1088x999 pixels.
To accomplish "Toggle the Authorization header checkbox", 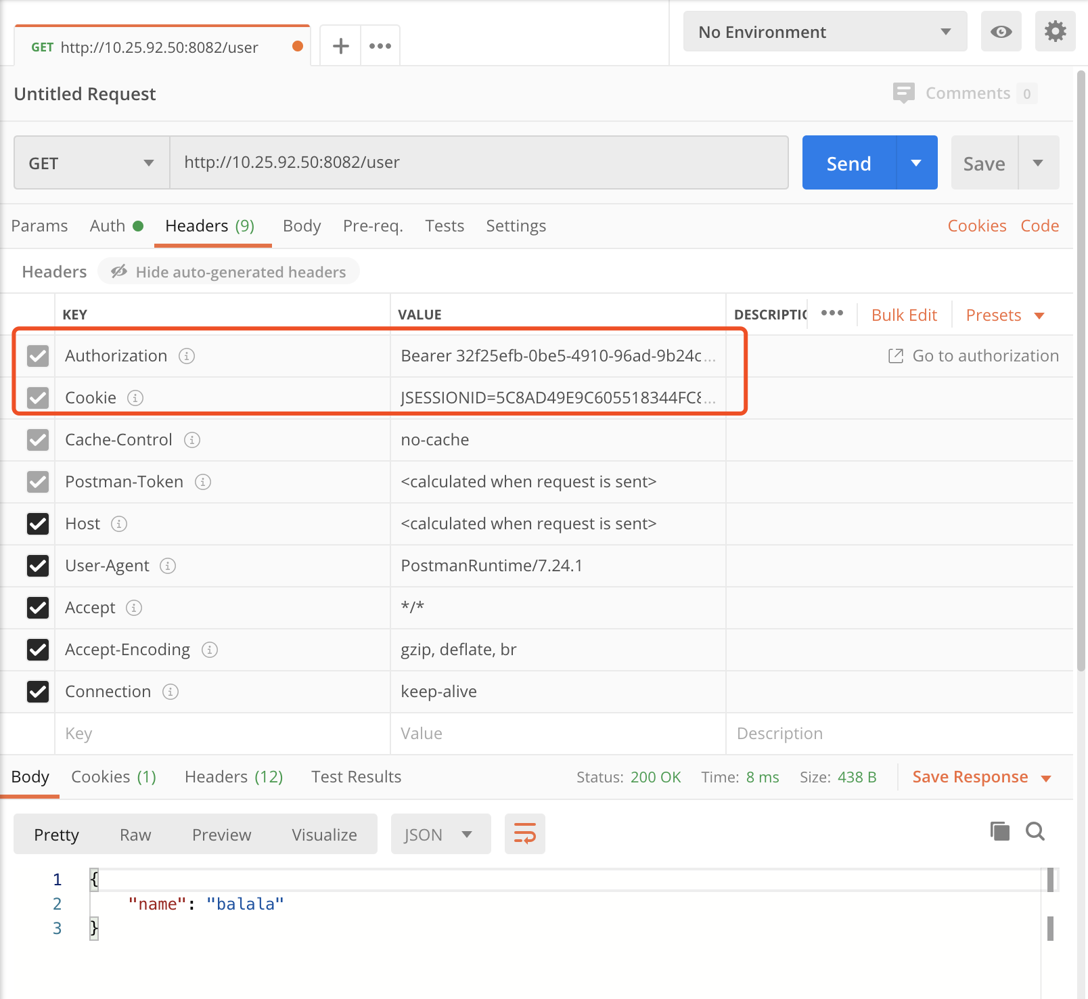I will point(38,356).
